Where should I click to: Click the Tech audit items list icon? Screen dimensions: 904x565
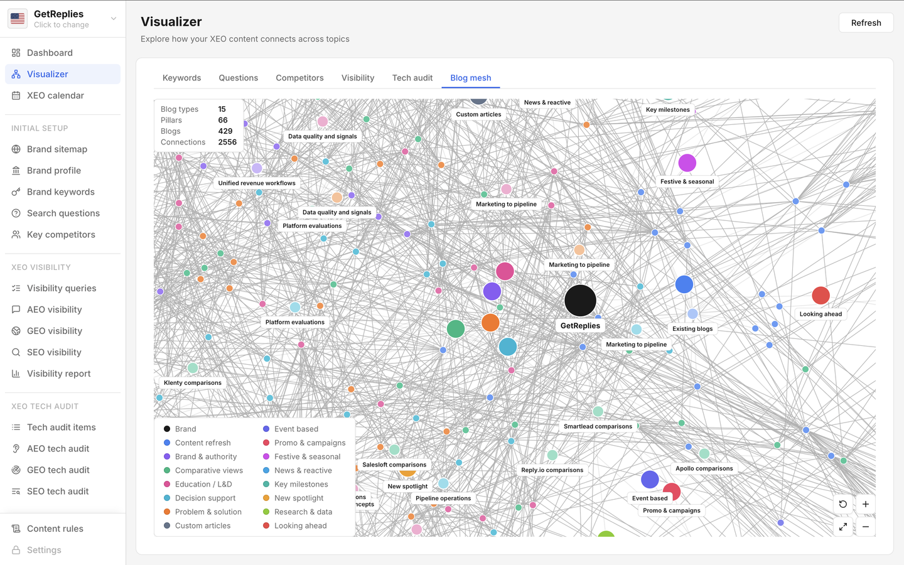(16, 428)
